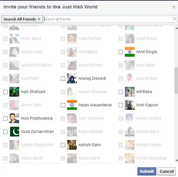
Task: Check the Asad Zaman Khan box
Action: point(5,132)
